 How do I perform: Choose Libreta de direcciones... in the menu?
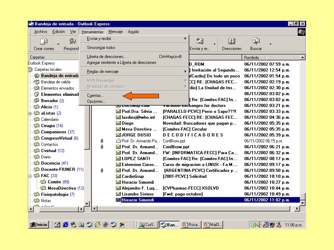tap(134, 57)
